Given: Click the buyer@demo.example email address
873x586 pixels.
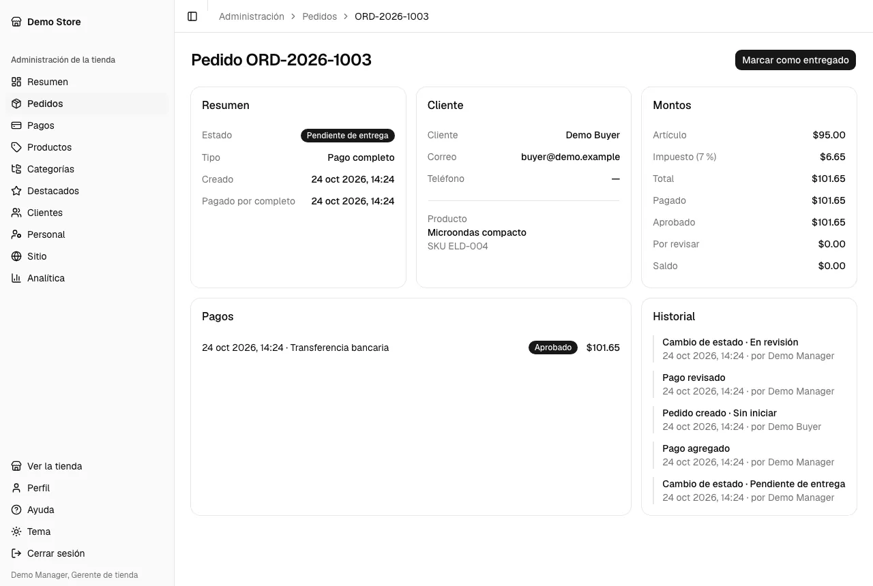Looking at the screenshot, I should [570, 157].
